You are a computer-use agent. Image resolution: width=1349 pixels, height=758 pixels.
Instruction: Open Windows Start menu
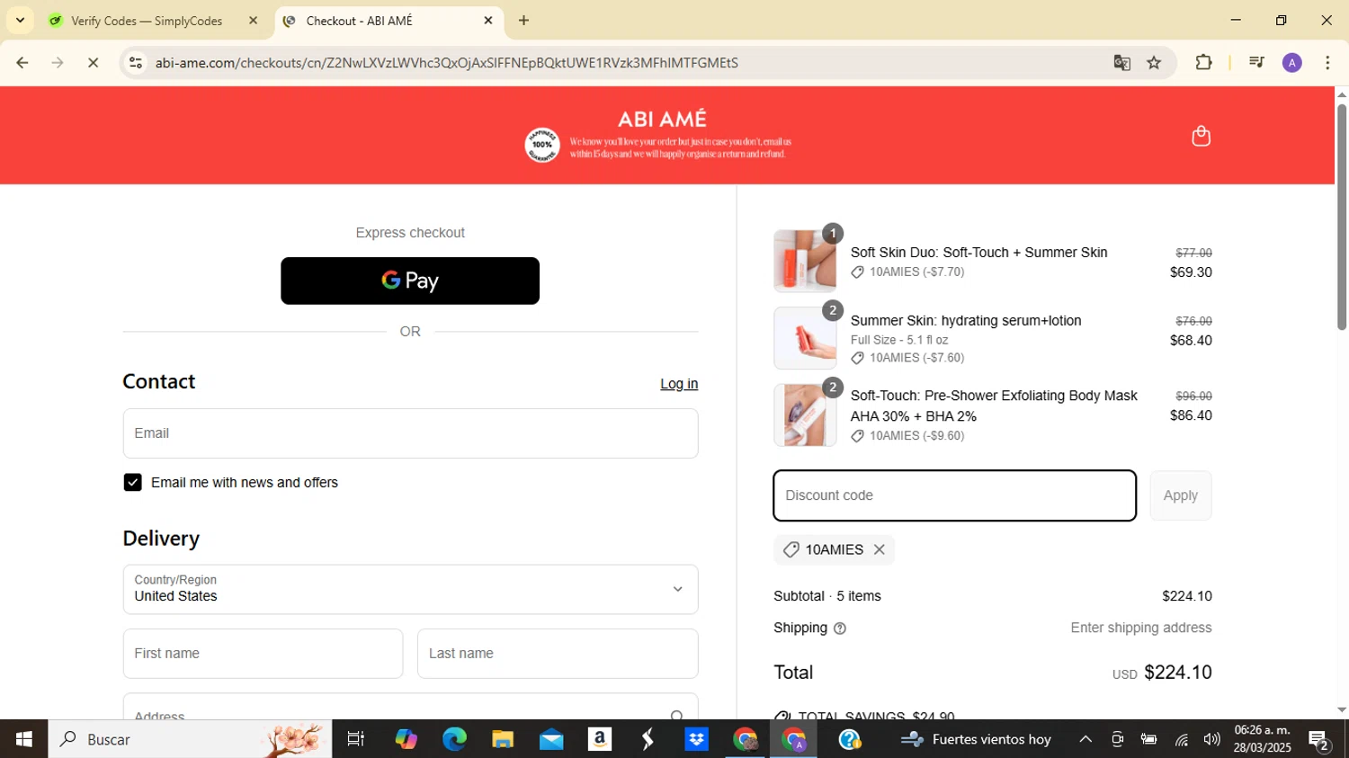[23, 739]
